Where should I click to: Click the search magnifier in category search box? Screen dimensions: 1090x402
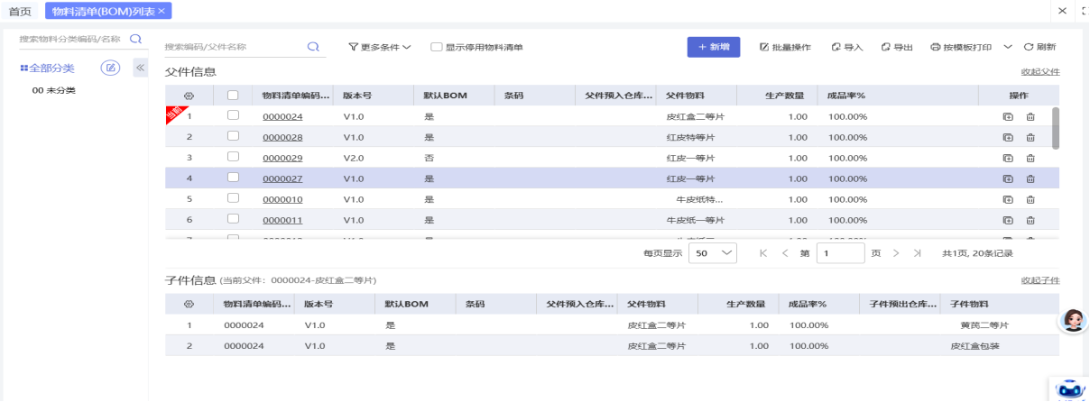pos(136,39)
